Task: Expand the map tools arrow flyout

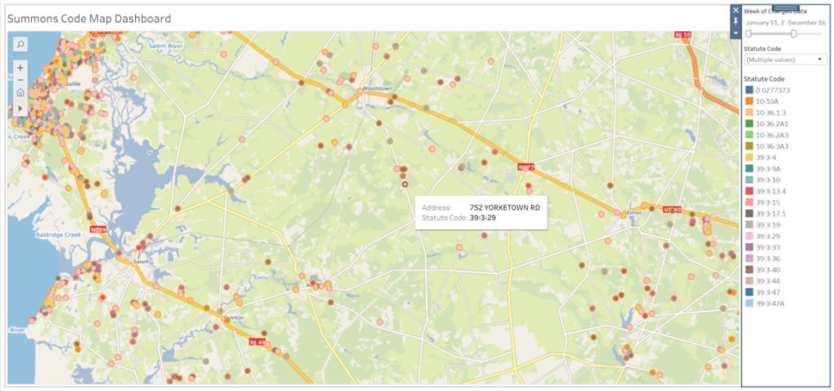Action: (x=20, y=107)
